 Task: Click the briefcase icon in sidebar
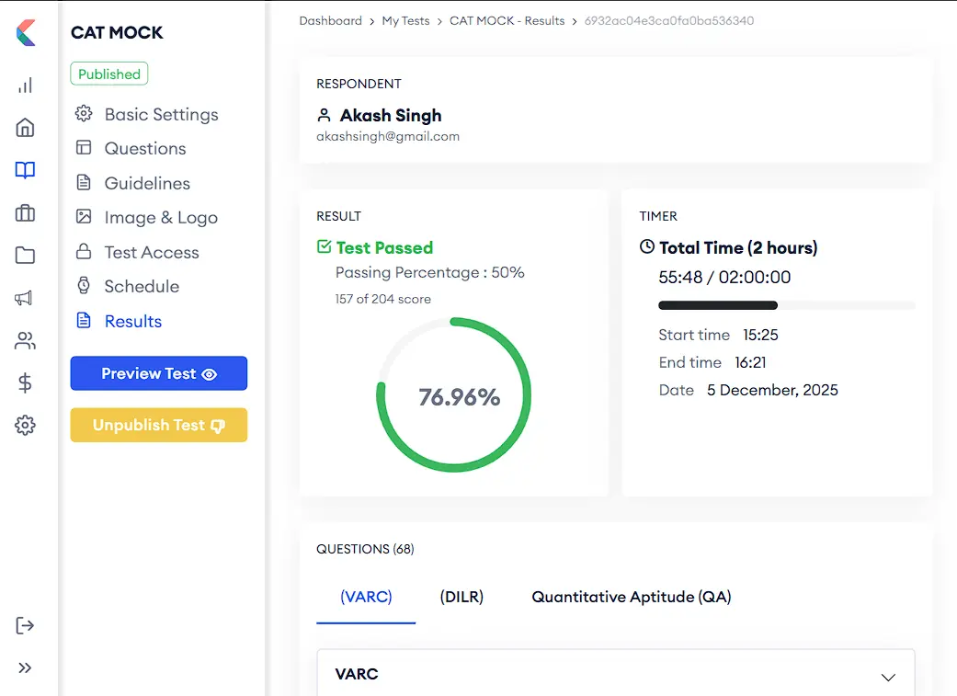coord(26,213)
